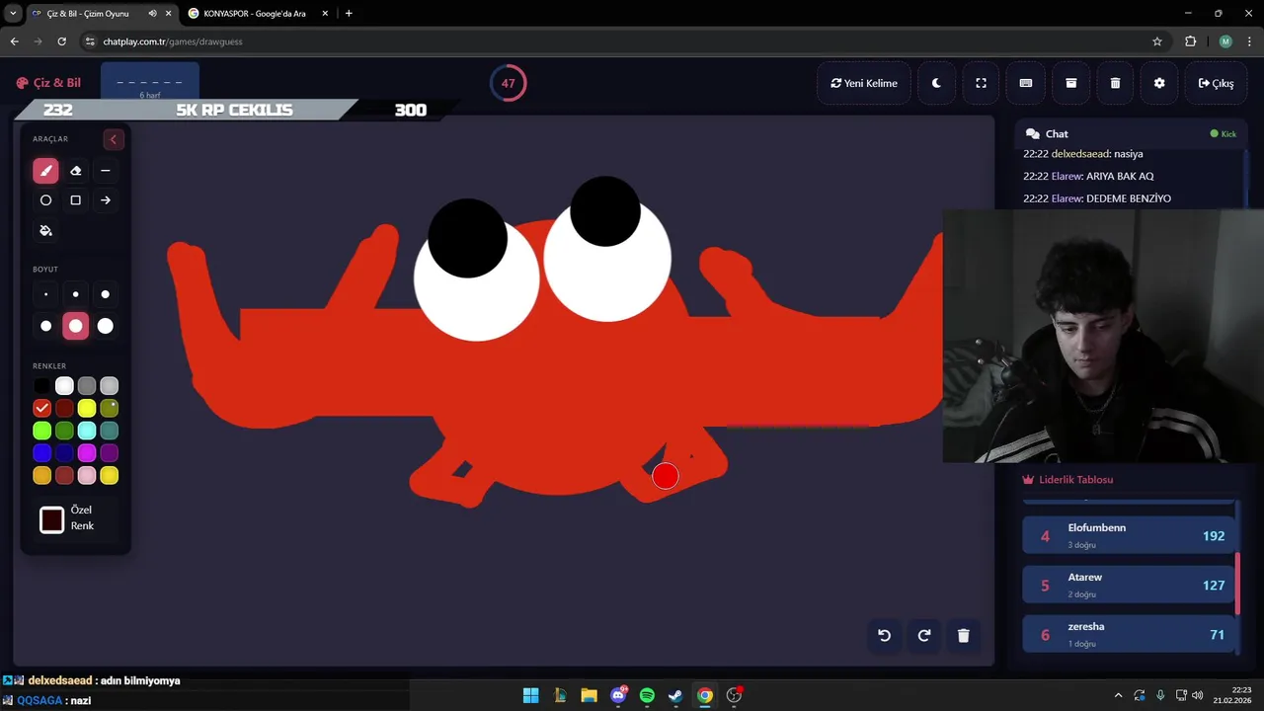Pick the orange color swatch
The width and height of the screenshot is (1264, 711).
click(41, 476)
